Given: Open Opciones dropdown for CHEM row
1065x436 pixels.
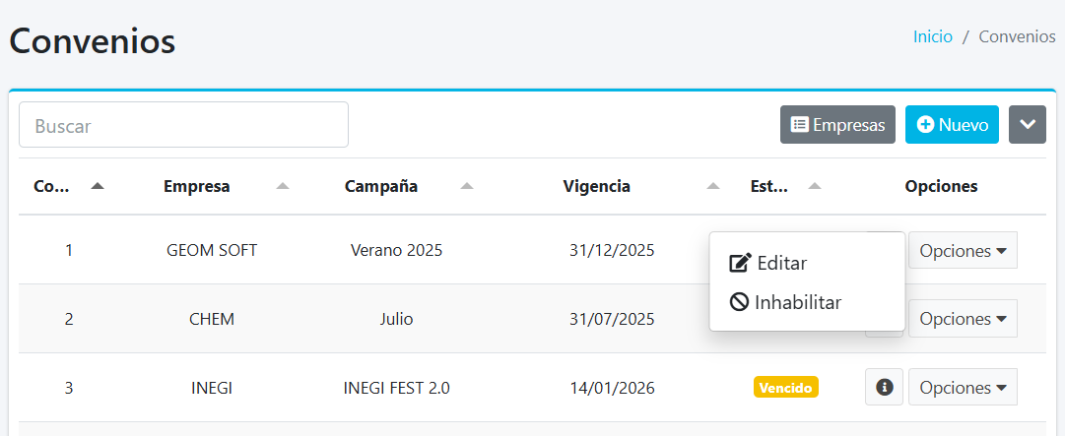Looking at the screenshot, I should coord(963,319).
